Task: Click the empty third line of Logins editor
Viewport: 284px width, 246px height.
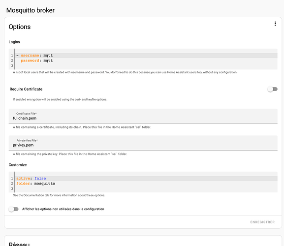Action: click(146, 65)
